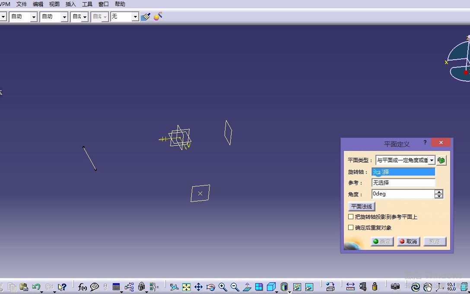Click the Measure Between ruler icon
Screen dimensions: 470x294
click(x=350, y=287)
